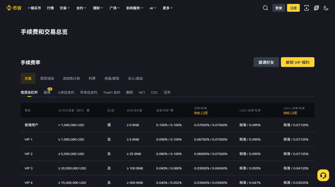This screenshot has height=187, width=335.
Task: Click info icon beside 30 天交易量
Action: [x=88, y=110]
